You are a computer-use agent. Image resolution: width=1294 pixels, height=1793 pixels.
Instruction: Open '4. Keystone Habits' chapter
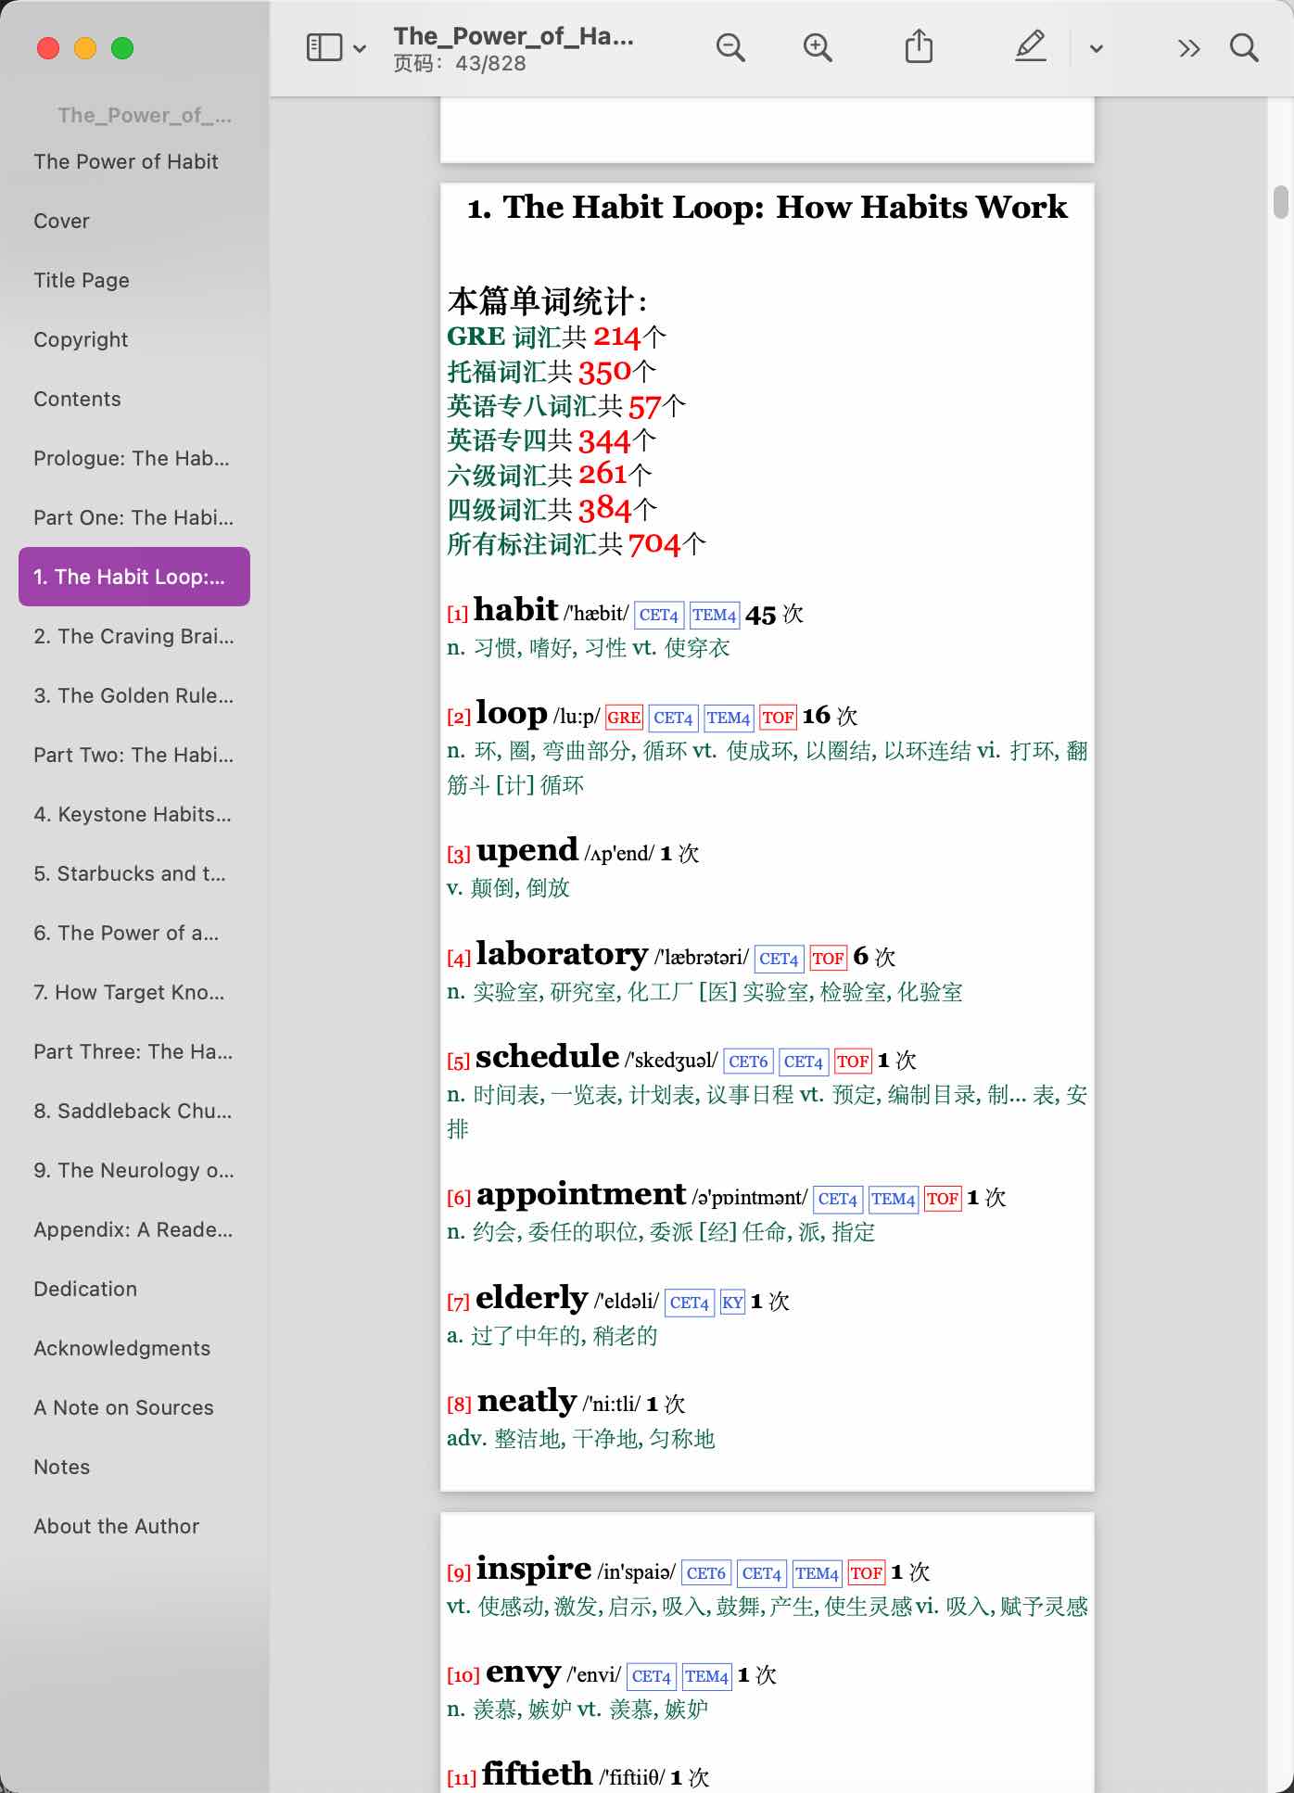[x=133, y=814]
